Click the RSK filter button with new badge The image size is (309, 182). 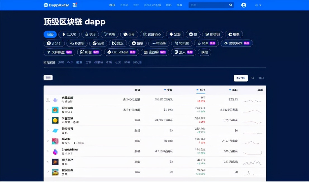point(206,43)
